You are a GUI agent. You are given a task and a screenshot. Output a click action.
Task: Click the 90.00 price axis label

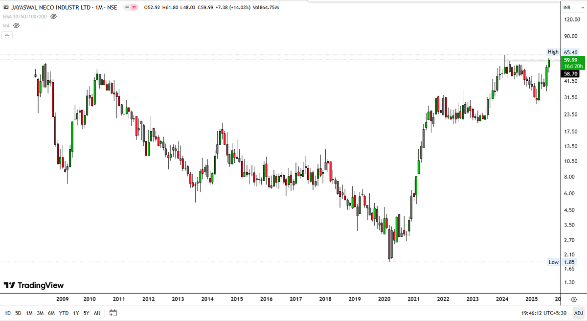tap(570, 36)
